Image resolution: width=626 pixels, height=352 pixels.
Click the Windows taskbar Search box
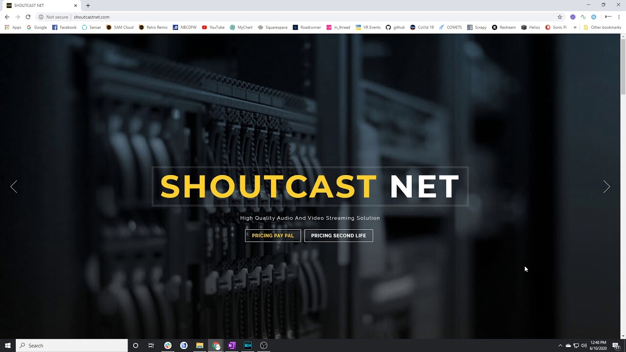72,346
